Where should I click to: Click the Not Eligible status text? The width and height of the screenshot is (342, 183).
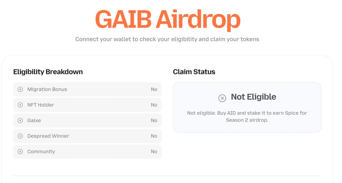pos(253,97)
